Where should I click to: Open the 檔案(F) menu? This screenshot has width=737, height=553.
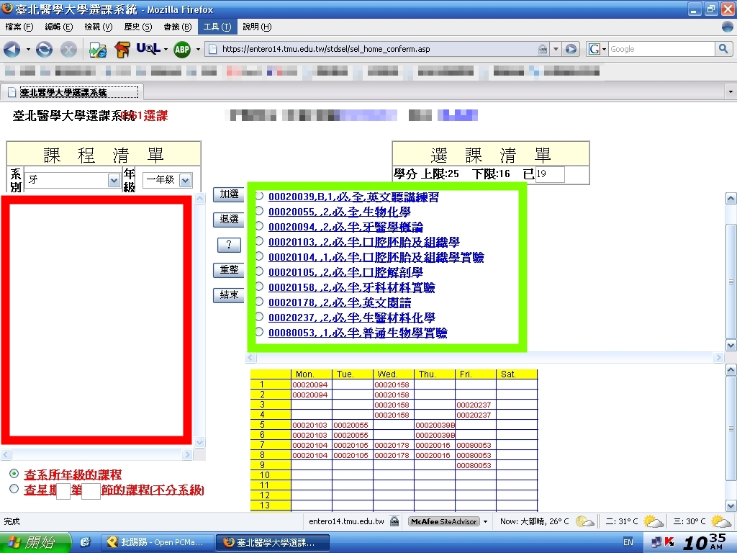click(x=19, y=27)
